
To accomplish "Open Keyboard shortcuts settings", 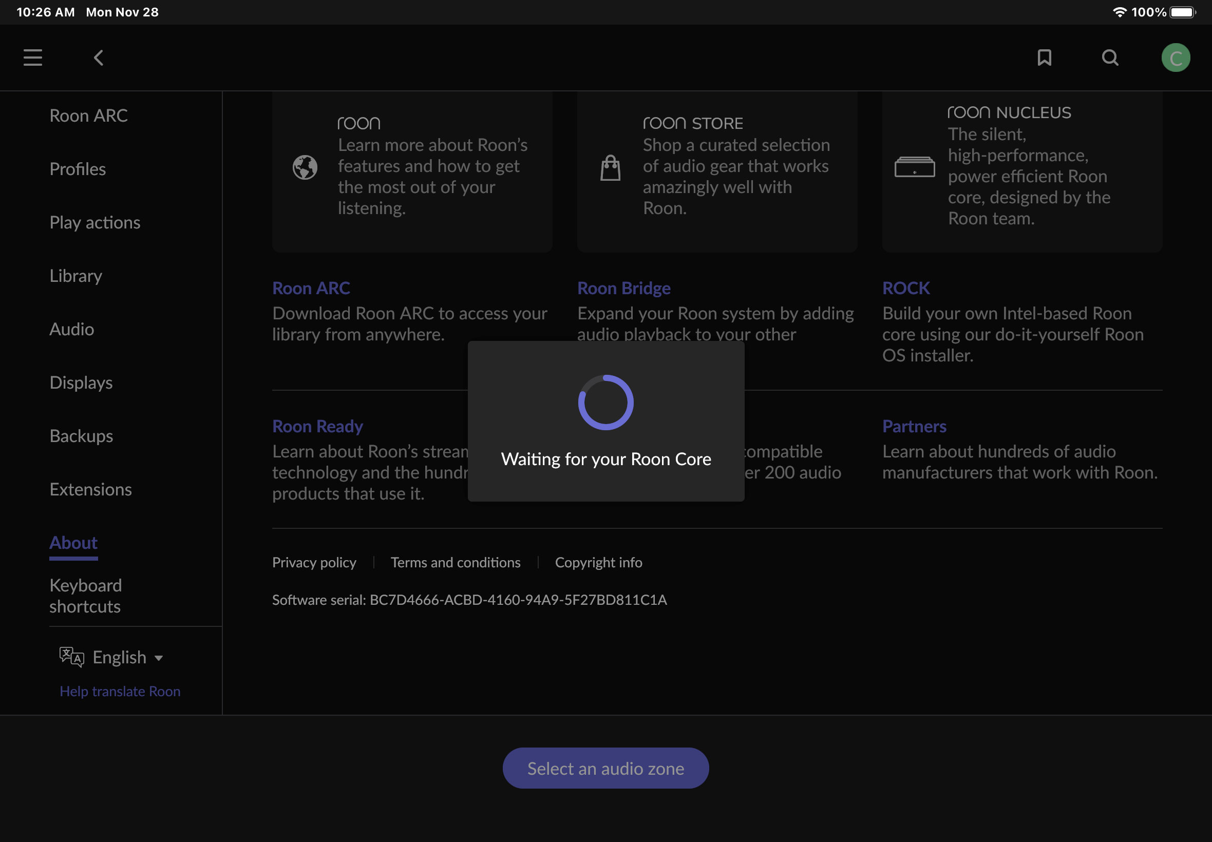I will 85,596.
